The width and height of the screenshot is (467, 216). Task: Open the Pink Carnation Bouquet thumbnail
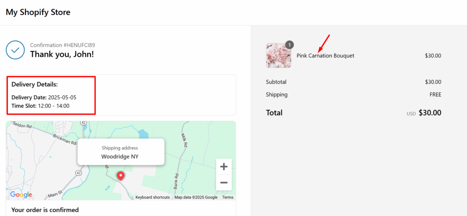[x=278, y=56]
